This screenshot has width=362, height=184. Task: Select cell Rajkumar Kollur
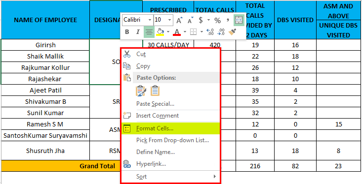click(45, 67)
